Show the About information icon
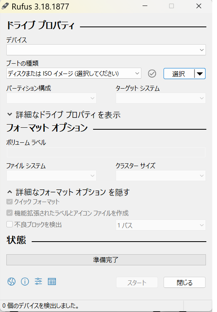Image resolution: width=217 pixels, height=312 pixels. coord(25,282)
